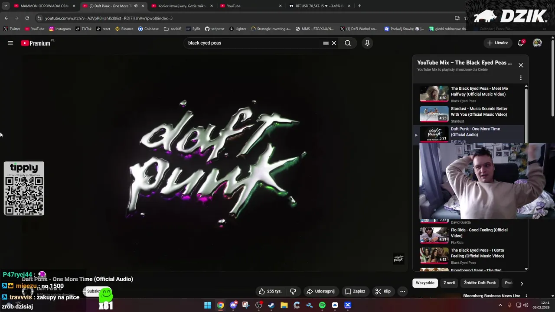The image size is (555, 312).
Task: Open the socialfi bookmarks folder
Action: point(173,29)
